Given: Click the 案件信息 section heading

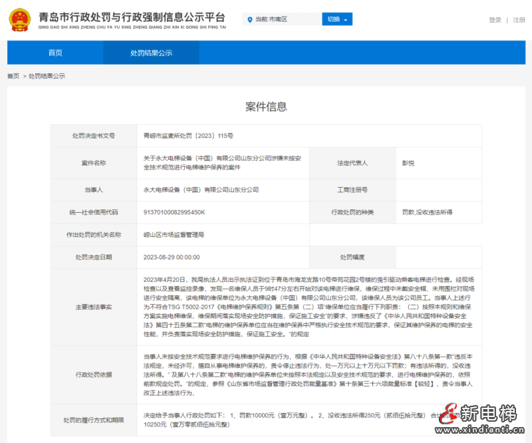Looking at the screenshot, I should [266, 107].
